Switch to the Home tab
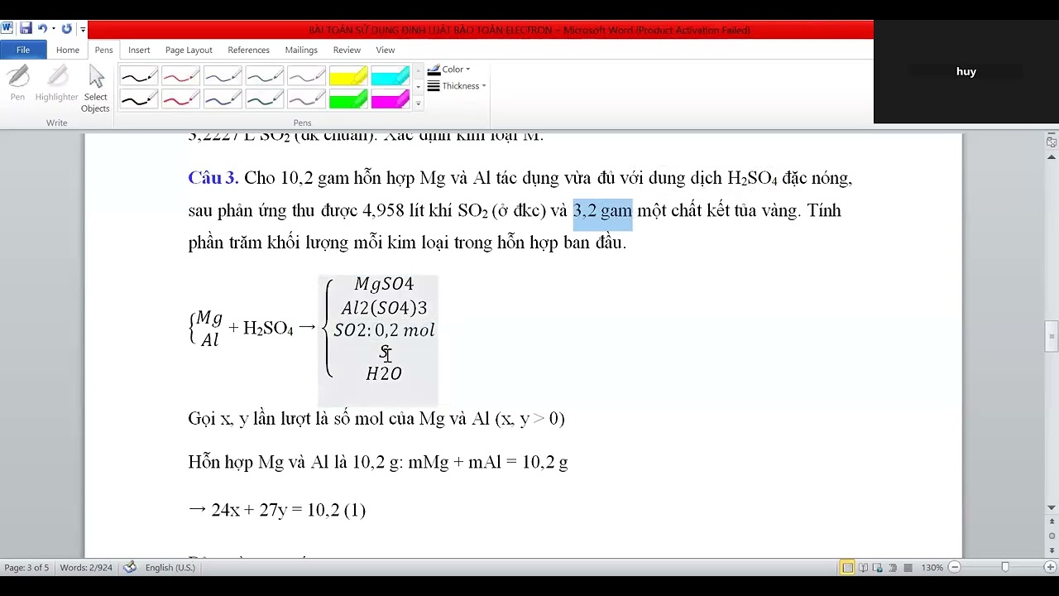The image size is (1059, 596). (68, 50)
